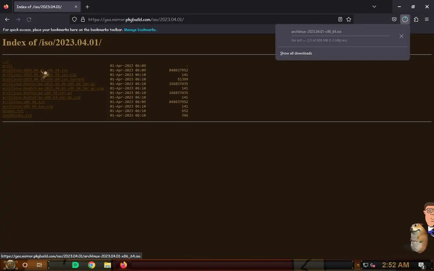The height and width of the screenshot is (271, 434).
Task: Open the tracking protection shield
Action: [x=74, y=20]
